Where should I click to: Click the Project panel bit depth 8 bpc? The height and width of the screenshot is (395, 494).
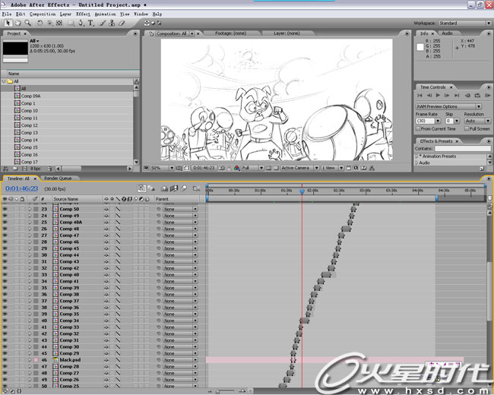coord(36,169)
